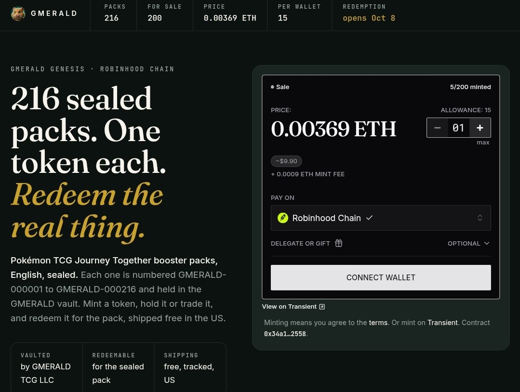This screenshot has height=392, width=520.
Task: Click the Robinhood Chain green feather icon
Action: point(283,218)
